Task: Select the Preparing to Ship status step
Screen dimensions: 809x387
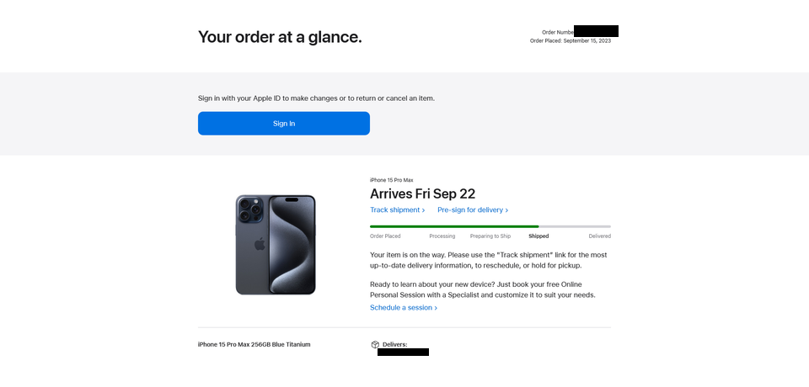Action: (x=490, y=236)
